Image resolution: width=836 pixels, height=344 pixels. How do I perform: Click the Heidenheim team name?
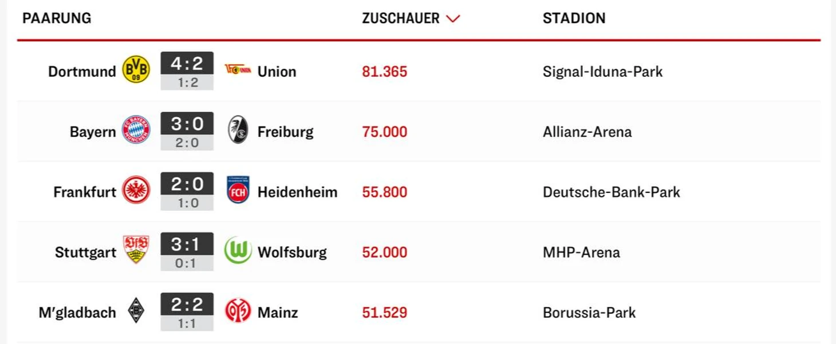click(297, 192)
